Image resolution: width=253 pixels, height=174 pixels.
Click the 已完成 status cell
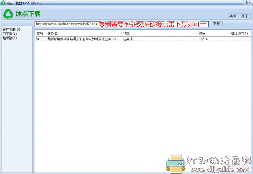point(128,39)
